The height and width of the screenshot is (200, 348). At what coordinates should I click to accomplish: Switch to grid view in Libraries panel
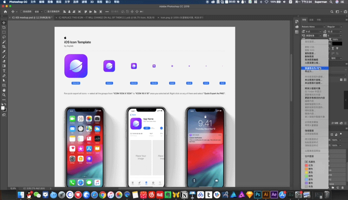pyautogui.click(x=341, y=80)
